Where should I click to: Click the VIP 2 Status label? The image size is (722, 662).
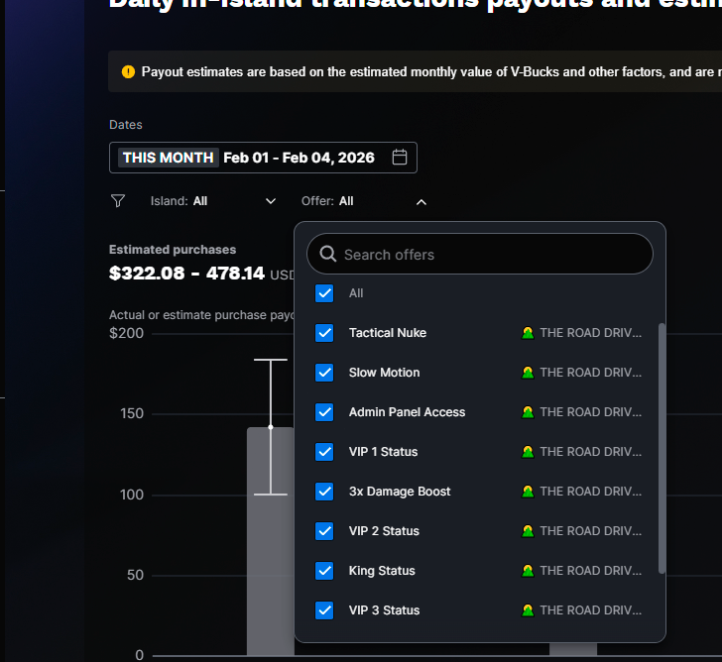click(384, 531)
